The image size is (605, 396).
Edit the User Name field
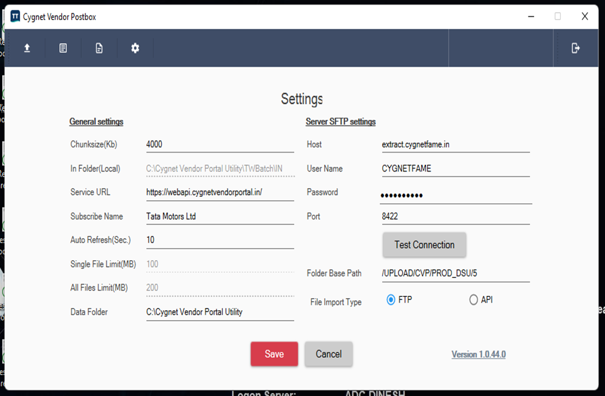[456, 169]
